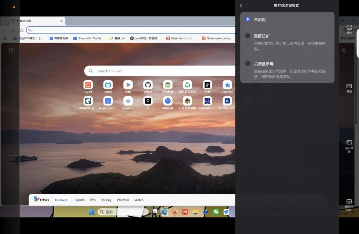
Task: Select the Money tab in msn bar
Action: [x=106, y=200]
